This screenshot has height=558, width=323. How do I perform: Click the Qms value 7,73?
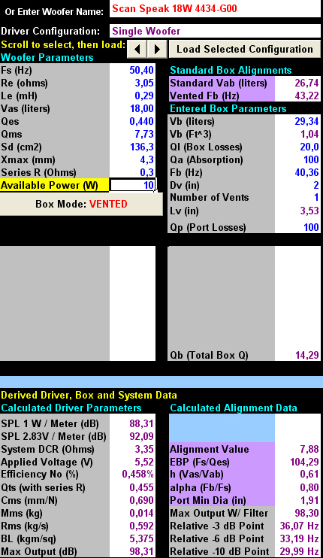(x=144, y=134)
